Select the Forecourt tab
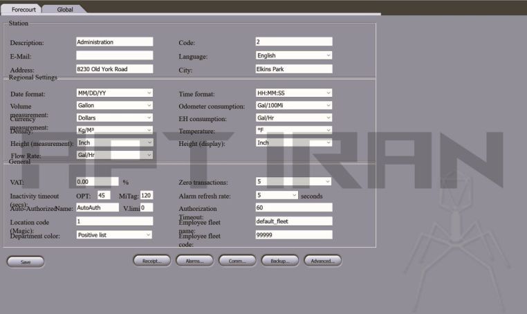The height and width of the screenshot is (314, 527). [23, 10]
